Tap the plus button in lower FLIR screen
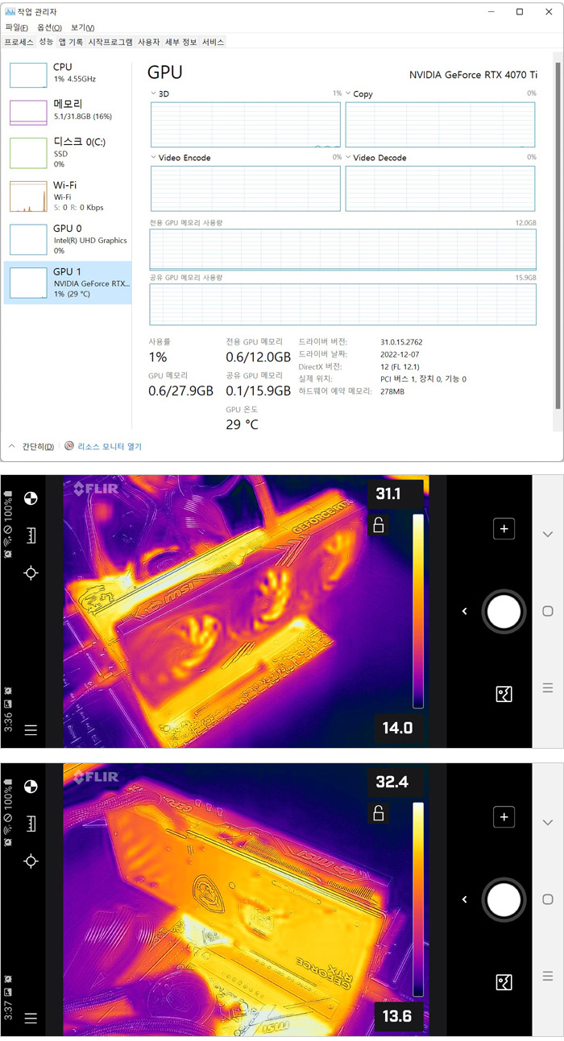The height and width of the screenshot is (1041, 564). coord(504,817)
